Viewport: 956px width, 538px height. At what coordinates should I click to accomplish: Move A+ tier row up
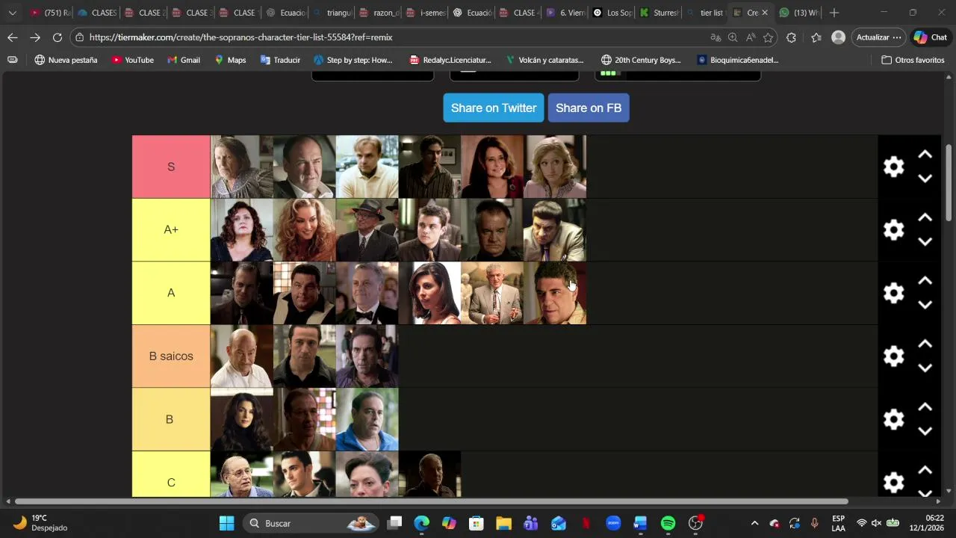(925, 217)
